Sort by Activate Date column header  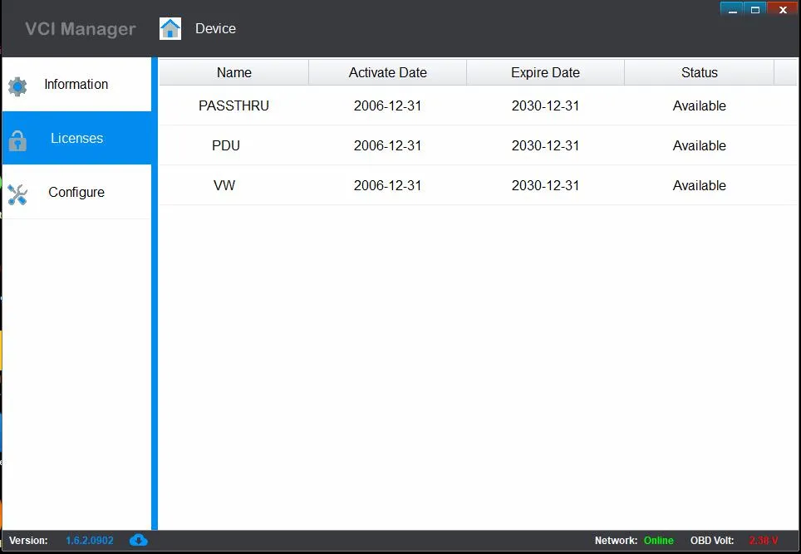tap(387, 73)
